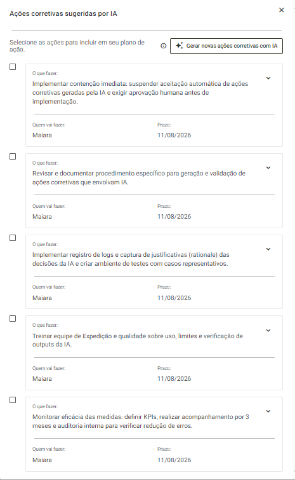
Task: Expand the 'Implementar registro de logs' card
Action: coord(268,249)
